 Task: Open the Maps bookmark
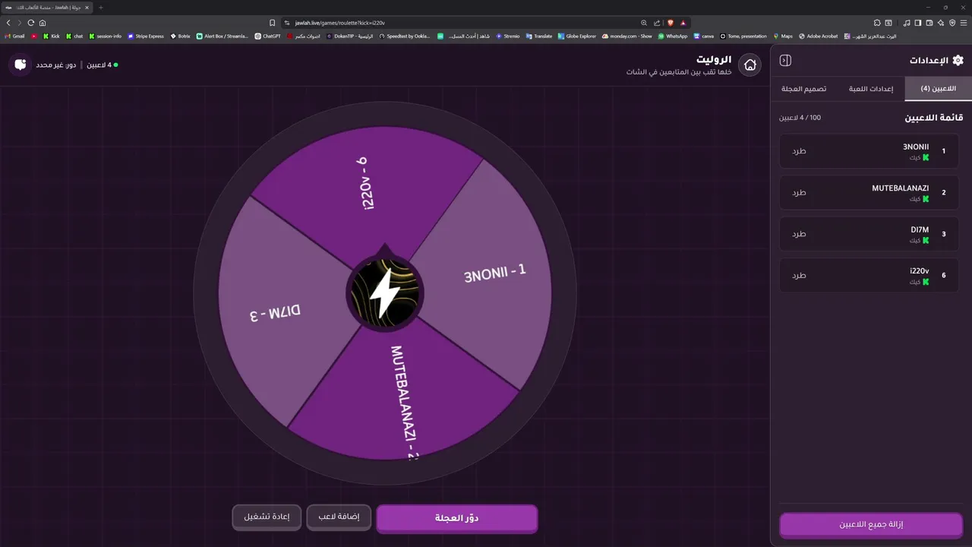(x=782, y=36)
